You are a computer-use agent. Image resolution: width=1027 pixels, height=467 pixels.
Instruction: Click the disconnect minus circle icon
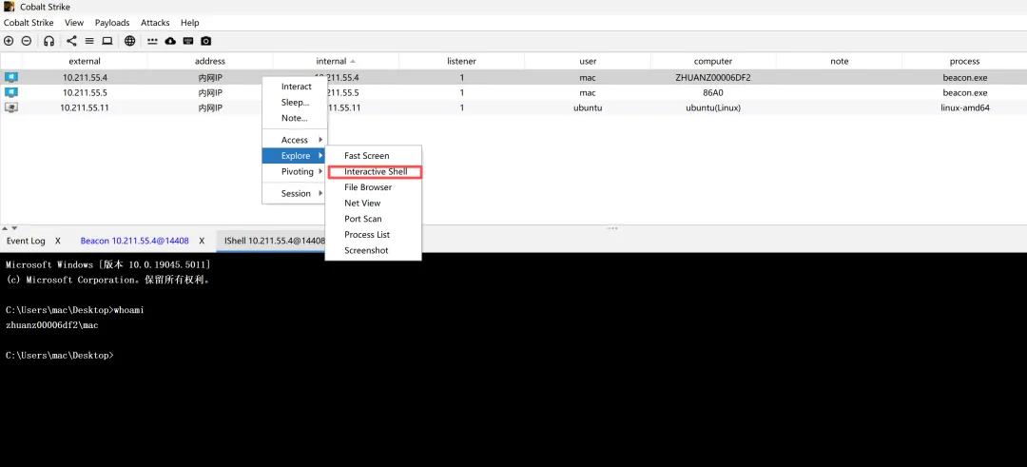pyautogui.click(x=27, y=41)
